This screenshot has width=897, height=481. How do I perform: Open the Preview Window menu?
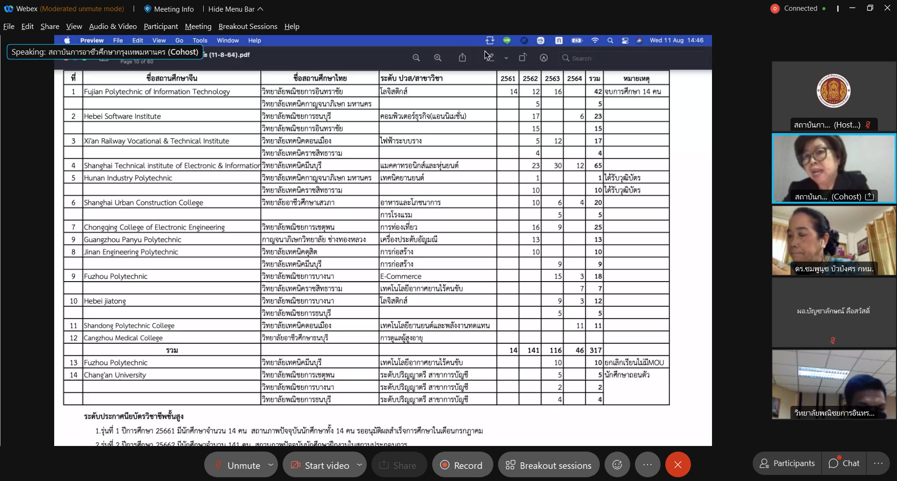(228, 41)
